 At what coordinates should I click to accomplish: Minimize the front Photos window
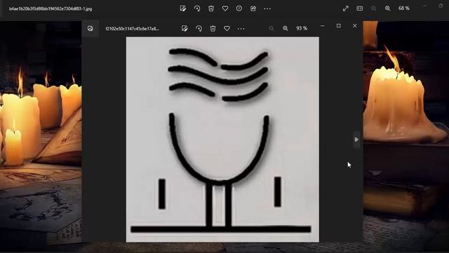pos(323,26)
